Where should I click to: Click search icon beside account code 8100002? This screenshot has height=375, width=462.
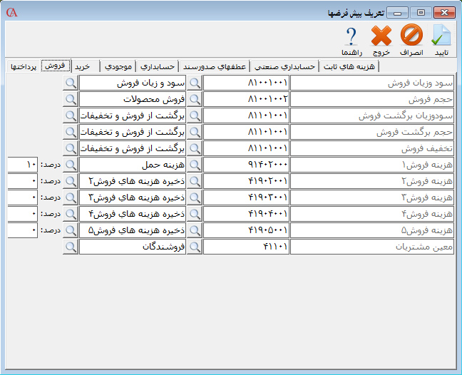195,99
